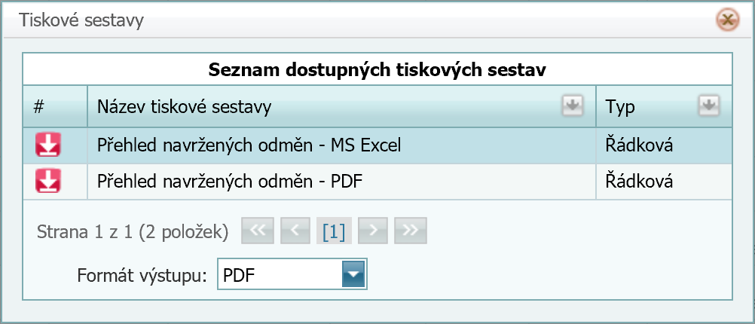Viewport: 755px width, 324px height.
Task: Expand the Formát výstupu dropdown arrow
Action: tap(354, 274)
